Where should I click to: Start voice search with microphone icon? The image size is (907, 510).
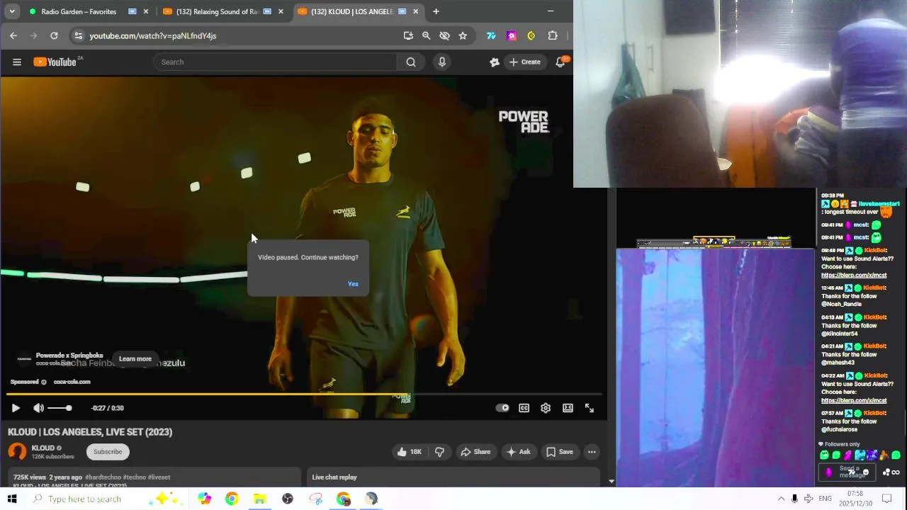[442, 62]
